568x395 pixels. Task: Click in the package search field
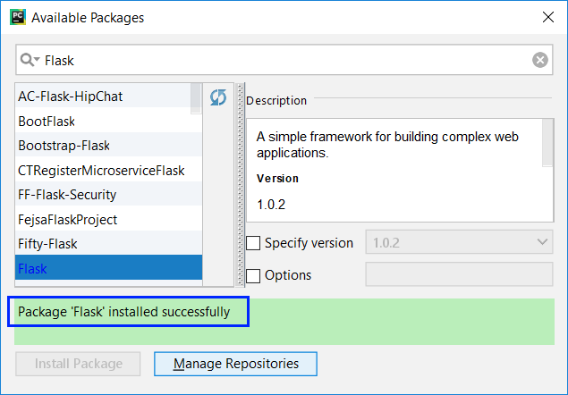coord(286,61)
